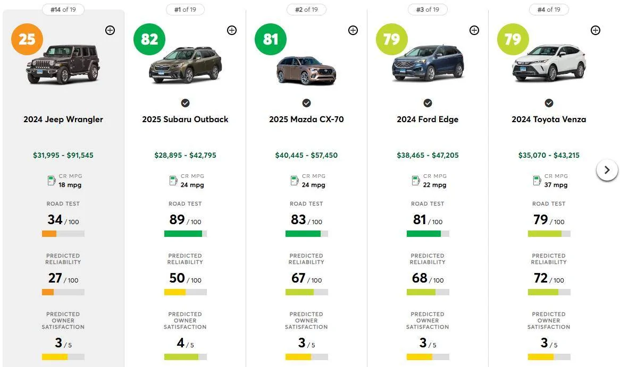
Task: Add Jeep Wrangler to compare with plus icon
Action: click(x=110, y=30)
